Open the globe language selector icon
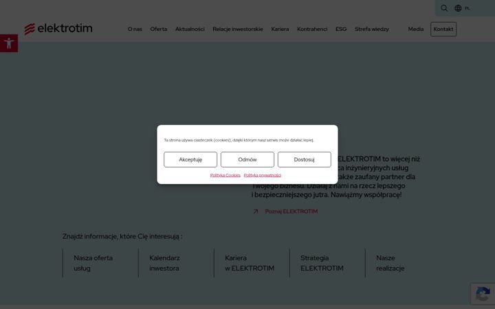The image size is (495, 309). pyautogui.click(x=458, y=8)
